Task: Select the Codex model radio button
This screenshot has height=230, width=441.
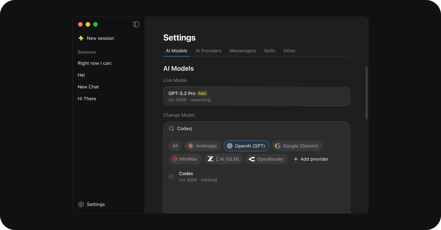Action: tap(171, 176)
